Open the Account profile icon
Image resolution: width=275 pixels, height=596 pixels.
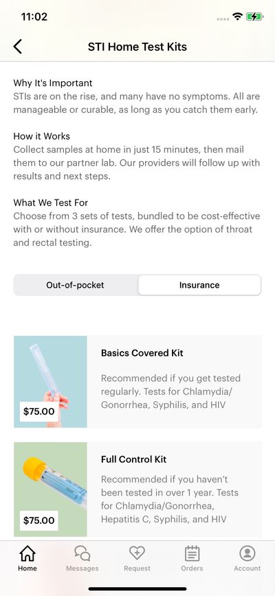247,553
